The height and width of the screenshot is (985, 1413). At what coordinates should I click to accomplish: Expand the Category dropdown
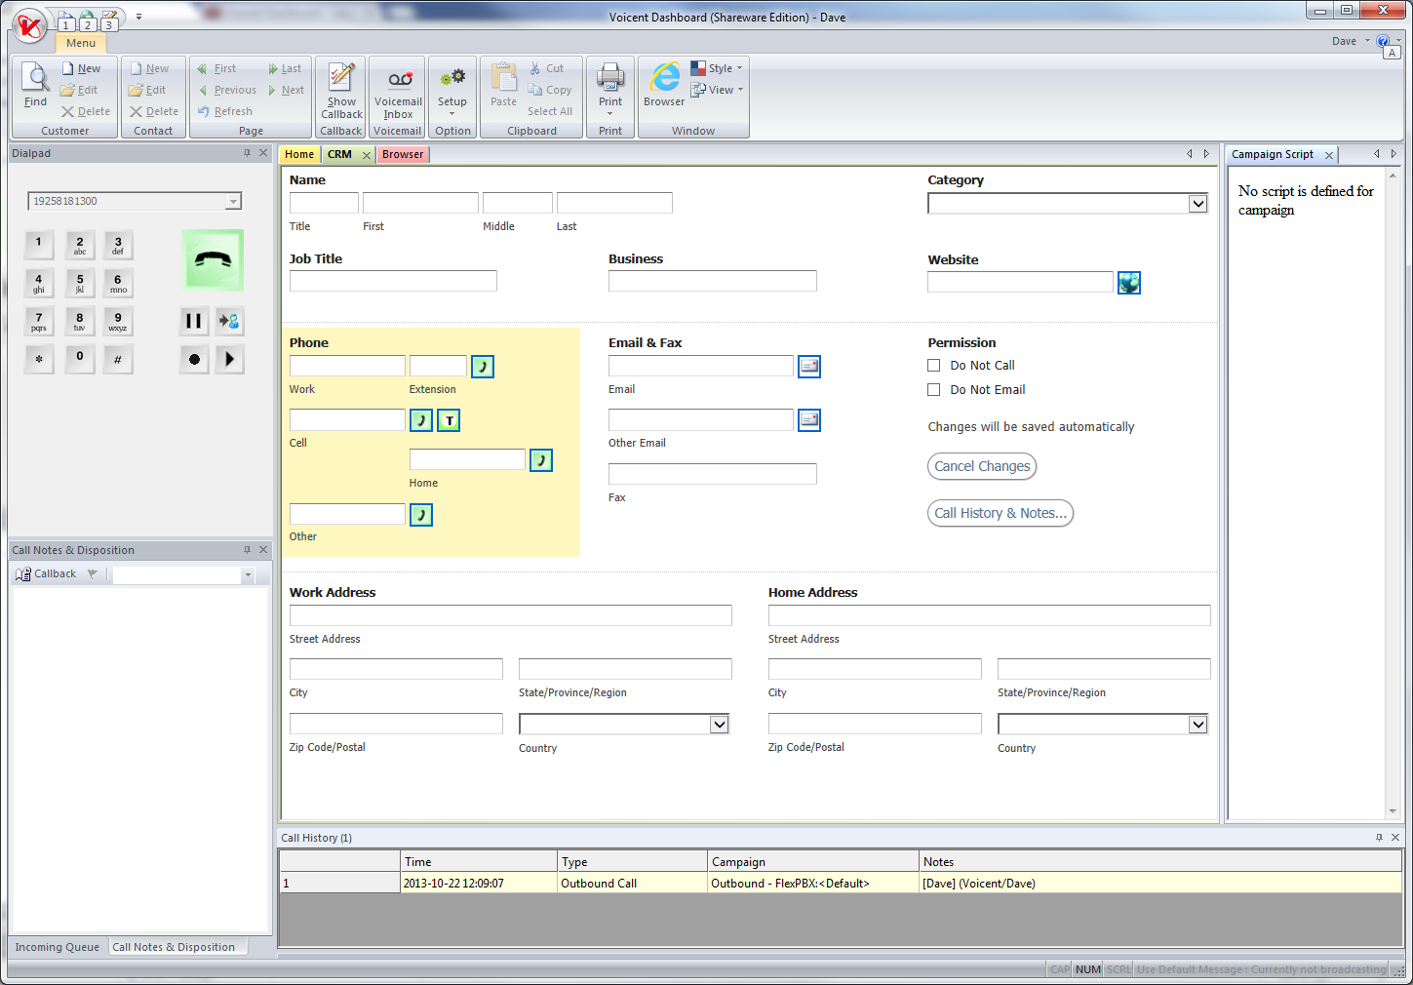pos(1197,204)
